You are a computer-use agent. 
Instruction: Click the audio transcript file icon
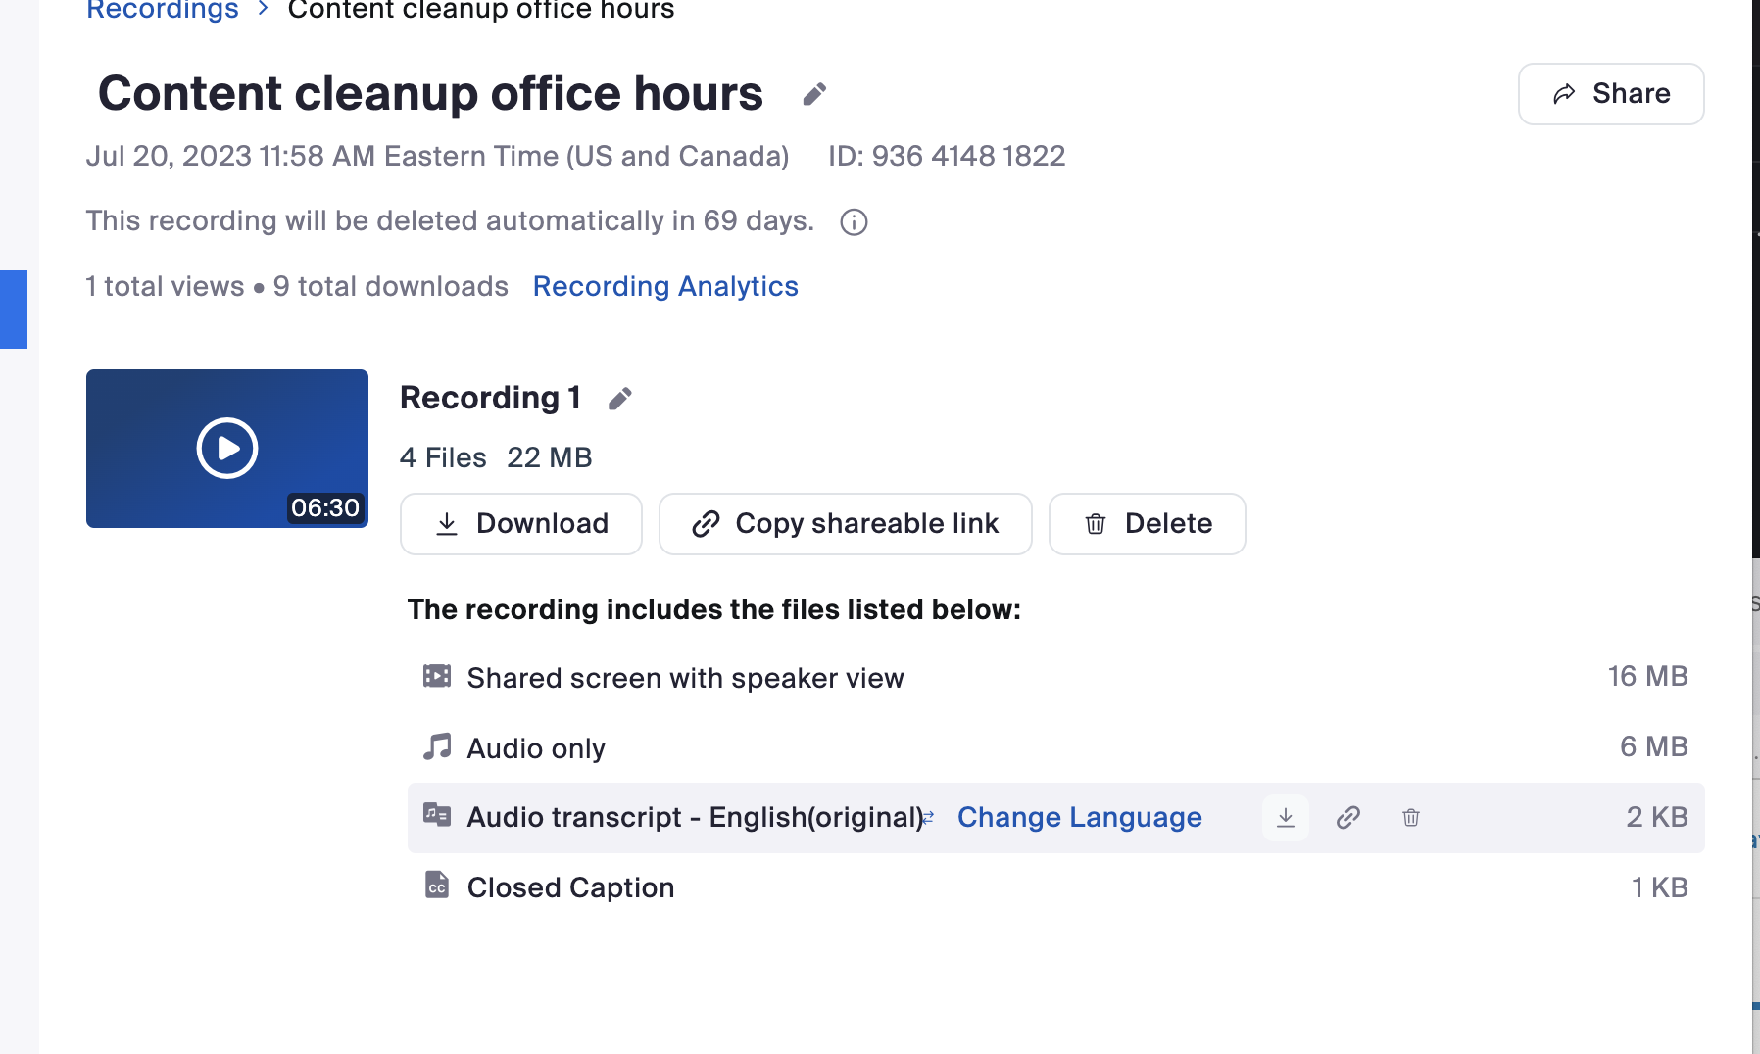pyautogui.click(x=437, y=815)
